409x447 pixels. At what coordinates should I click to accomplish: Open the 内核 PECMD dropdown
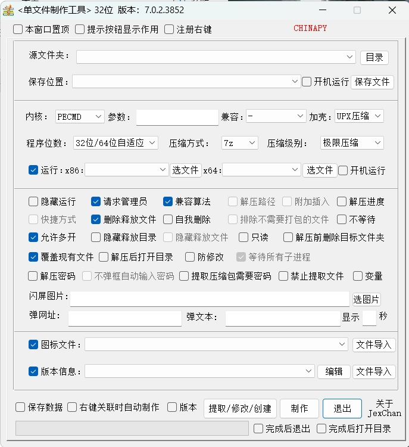click(x=80, y=117)
